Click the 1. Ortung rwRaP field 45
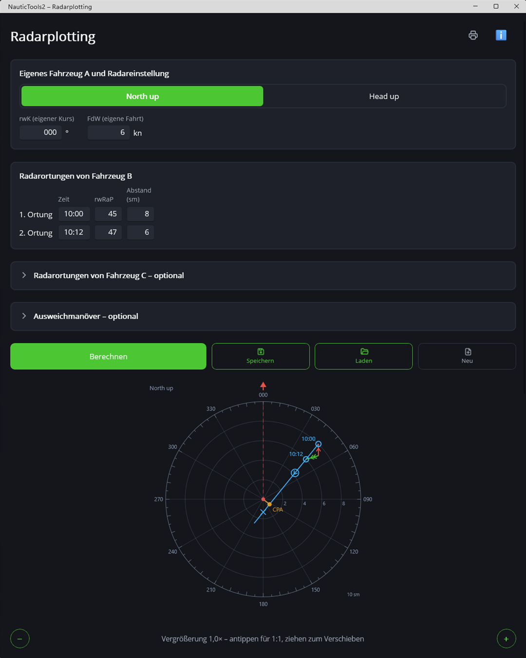 [x=108, y=213]
